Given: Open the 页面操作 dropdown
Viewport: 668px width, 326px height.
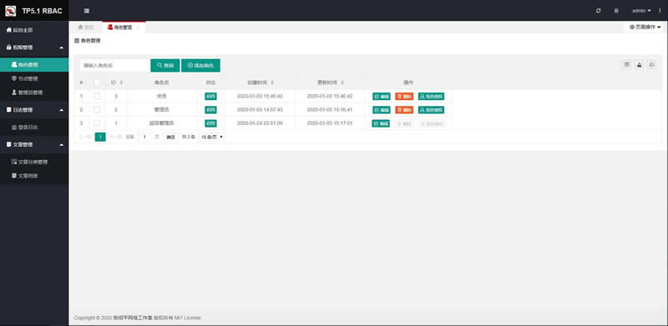Looking at the screenshot, I should [x=645, y=27].
